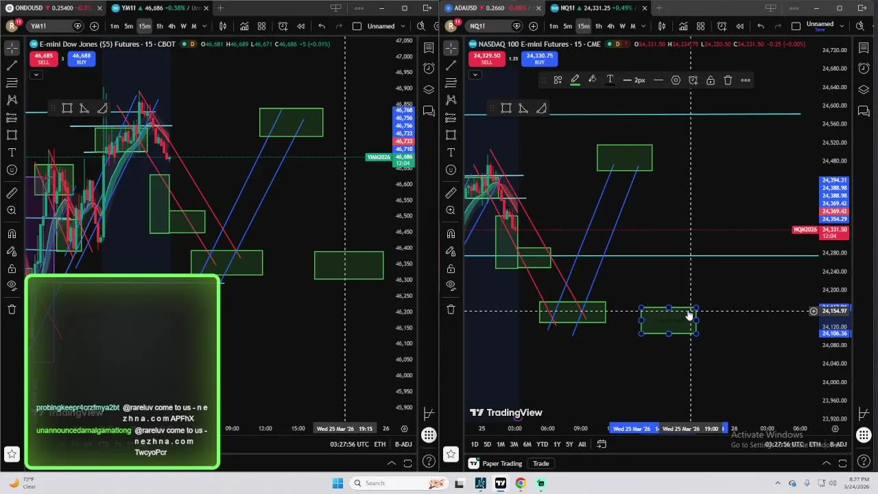878x494 pixels.
Task: Open object tree layers in NQ1! right sidebar
Action: coord(864,90)
